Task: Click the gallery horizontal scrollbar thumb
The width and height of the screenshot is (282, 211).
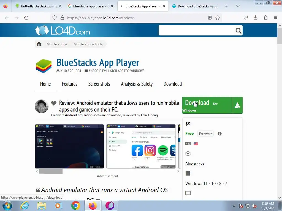Action: [x=51, y=171]
